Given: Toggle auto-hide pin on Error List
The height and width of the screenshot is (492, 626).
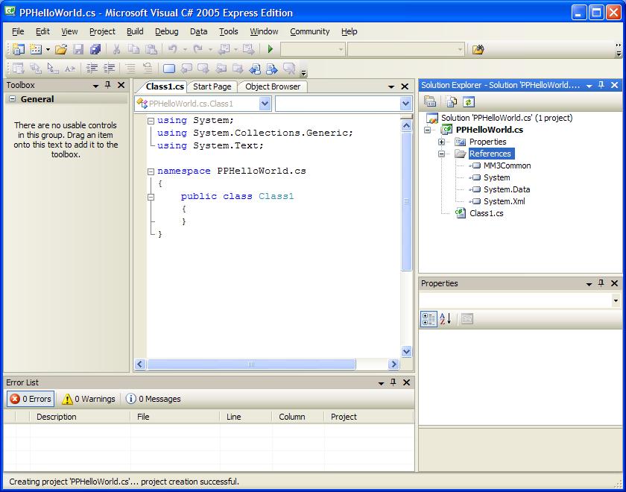Looking at the screenshot, I should tap(393, 382).
